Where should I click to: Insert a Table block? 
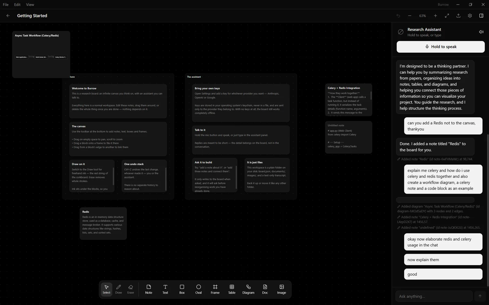(232, 289)
